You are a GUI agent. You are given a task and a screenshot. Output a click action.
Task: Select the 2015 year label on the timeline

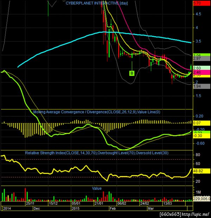click(76, 209)
